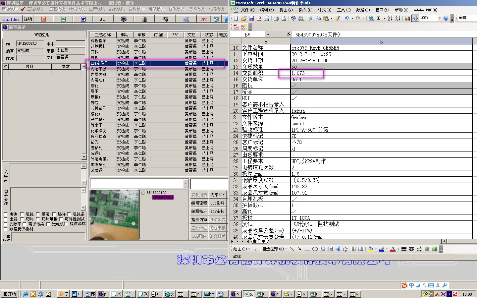Open the 工艺模块 menu
Screen dimensions: 477x298
57,9
